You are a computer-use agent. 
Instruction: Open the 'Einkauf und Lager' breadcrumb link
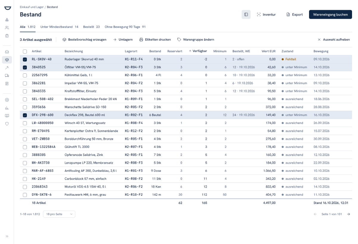[x=32, y=7]
